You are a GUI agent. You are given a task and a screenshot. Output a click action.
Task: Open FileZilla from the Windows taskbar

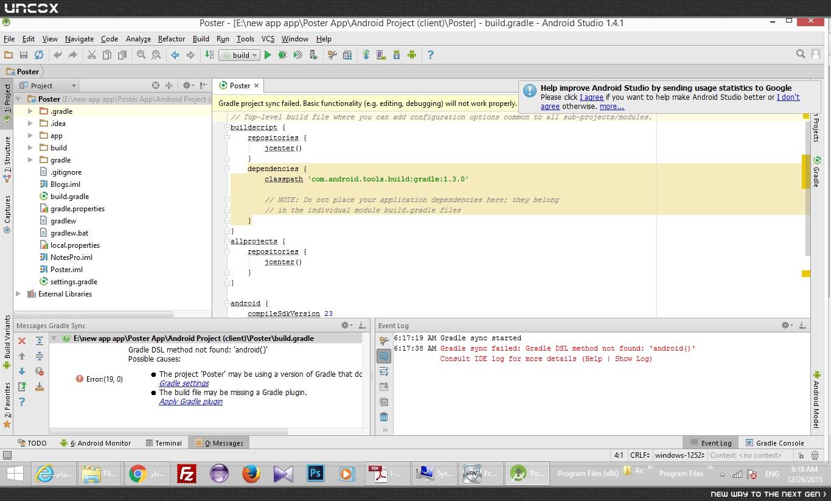[x=187, y=473]
